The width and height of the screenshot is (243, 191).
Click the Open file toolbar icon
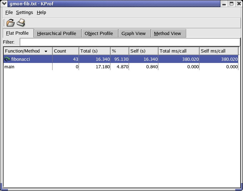[x=11, y=23]
